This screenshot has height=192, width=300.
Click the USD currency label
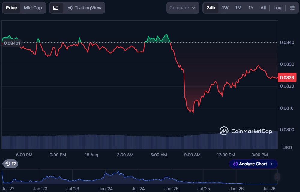pyautogui.click(x=287, y=147)
